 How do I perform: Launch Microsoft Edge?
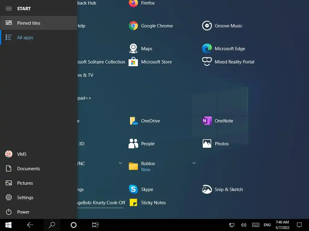tap(224, 48)
